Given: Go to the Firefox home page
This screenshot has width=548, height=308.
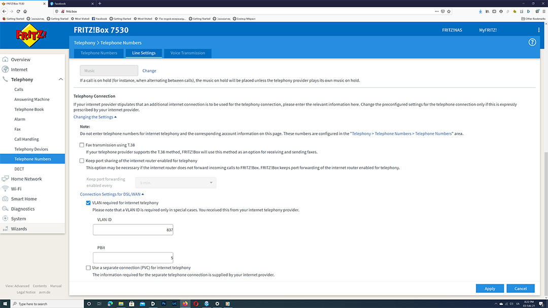Looking at the screenshot, I should point(25,11).
